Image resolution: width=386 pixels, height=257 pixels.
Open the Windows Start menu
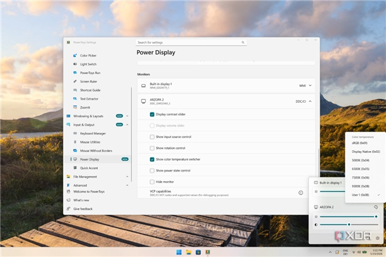(x=179, y=252)
